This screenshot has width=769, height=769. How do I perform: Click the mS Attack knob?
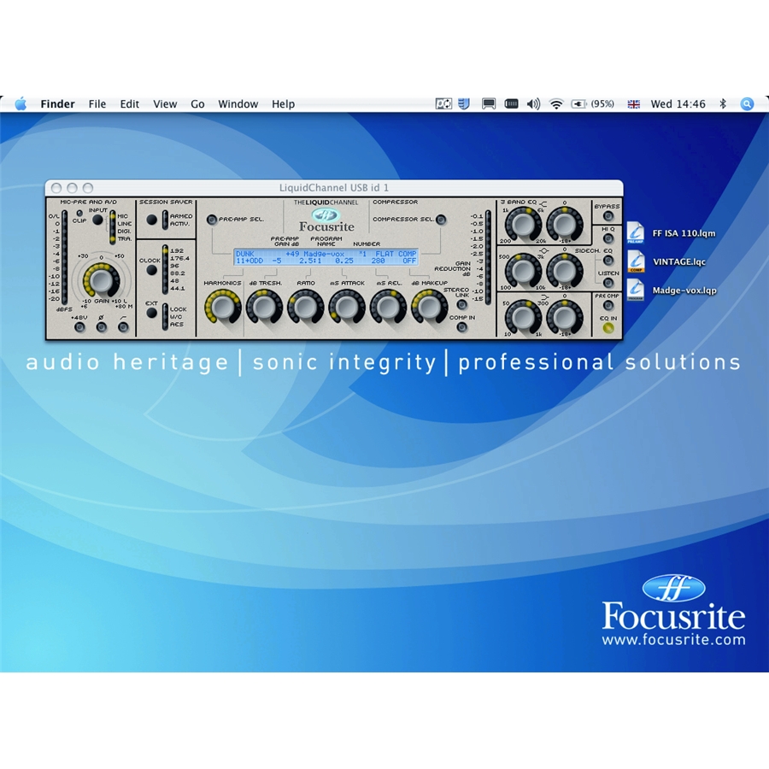click(347, 307)
